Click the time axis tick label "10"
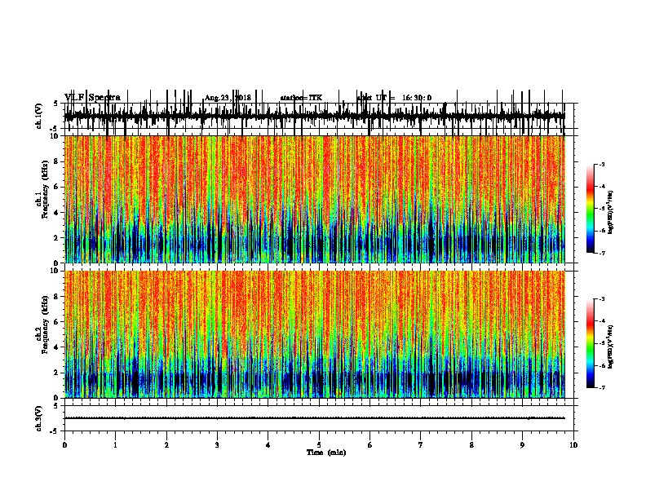This screenshot has height=499, width=646. point(573,445)
